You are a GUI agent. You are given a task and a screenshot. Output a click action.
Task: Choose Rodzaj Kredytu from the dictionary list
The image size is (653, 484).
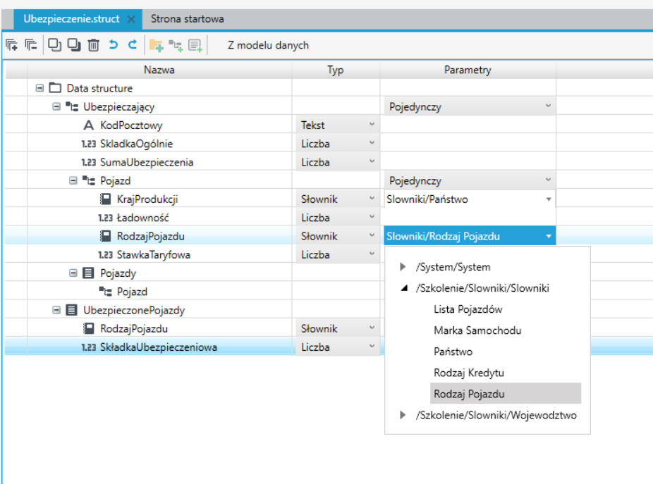469,373
